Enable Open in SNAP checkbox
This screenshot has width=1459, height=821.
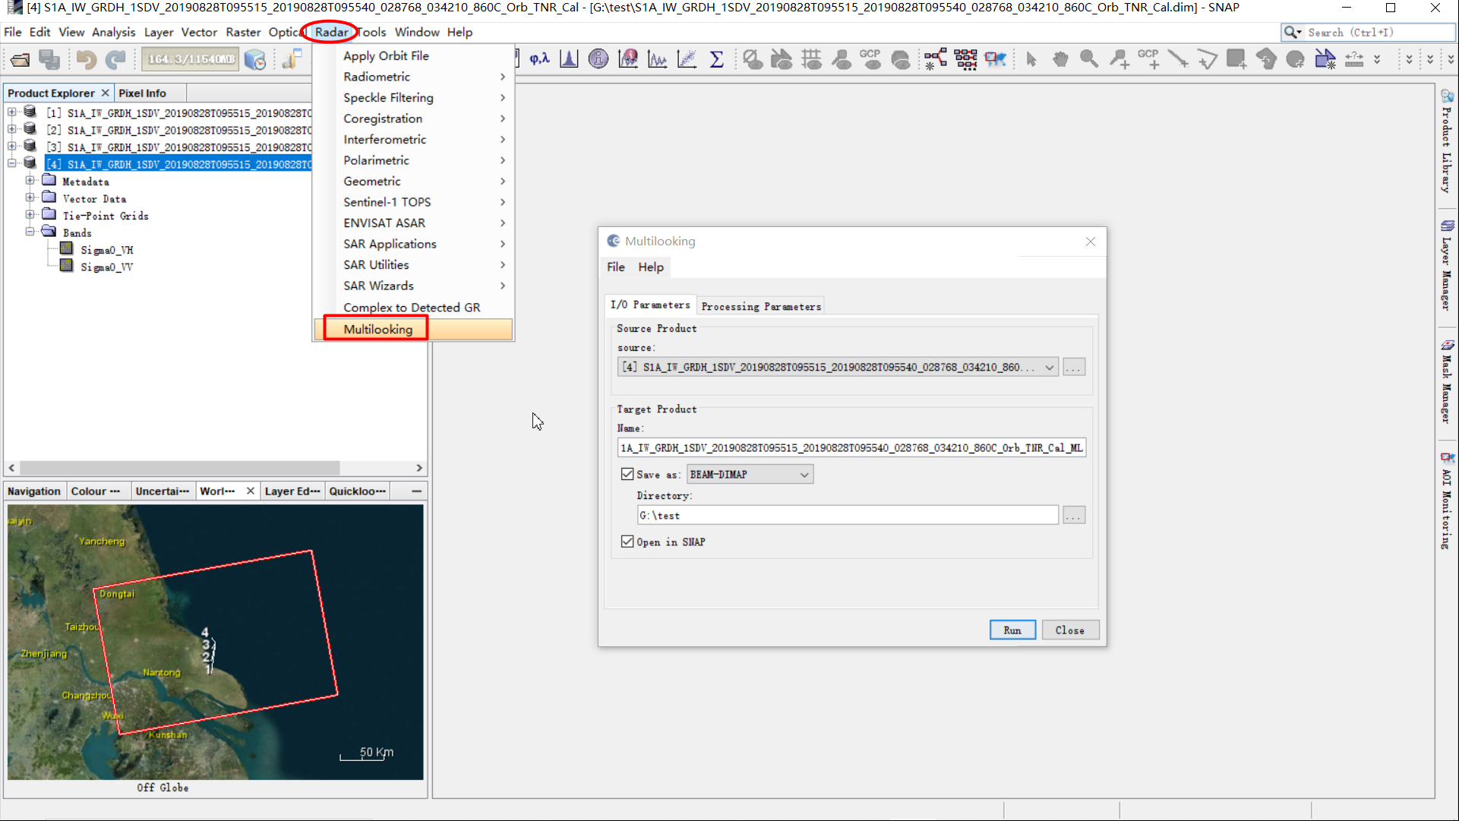(x=627, y=542)
